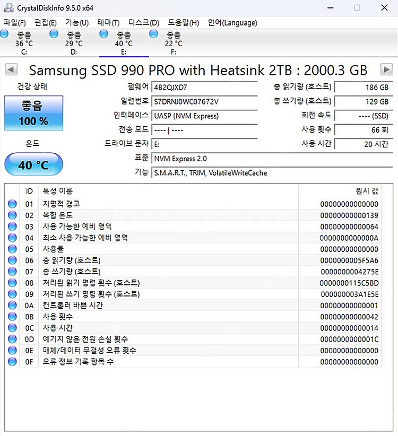Click the status icon for row 05 사용률
398x436 pixels.
(12, 249)
